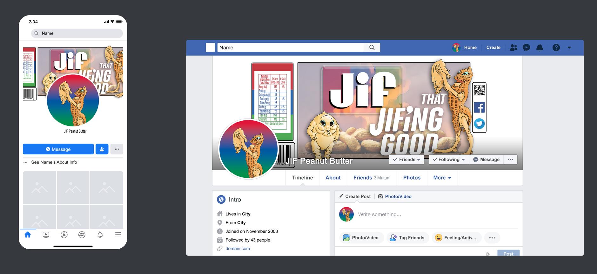Open Messenger icon in desktop header
This screenshot has width=597, height=274.
[x=526, y=48]
